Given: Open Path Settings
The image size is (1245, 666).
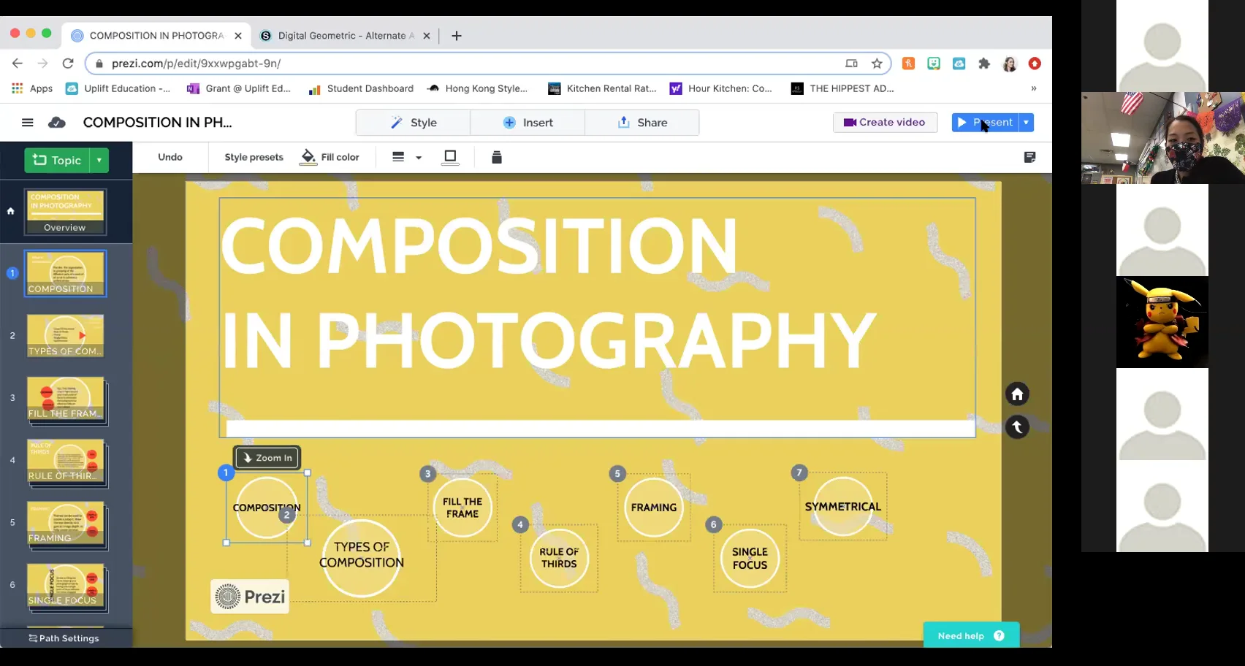Looking at the screenshot, I should point(64,638).
